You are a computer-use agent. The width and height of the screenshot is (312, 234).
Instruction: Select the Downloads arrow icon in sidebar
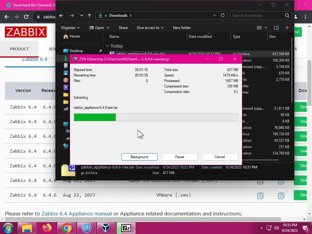pyautogui.click(x=66, y=58)
